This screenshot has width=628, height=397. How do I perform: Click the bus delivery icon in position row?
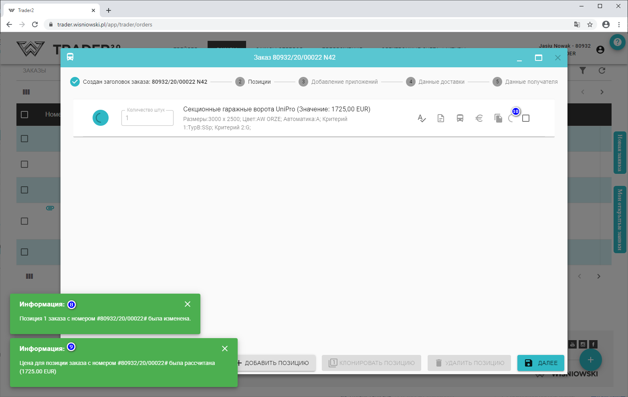pos(460,118)
